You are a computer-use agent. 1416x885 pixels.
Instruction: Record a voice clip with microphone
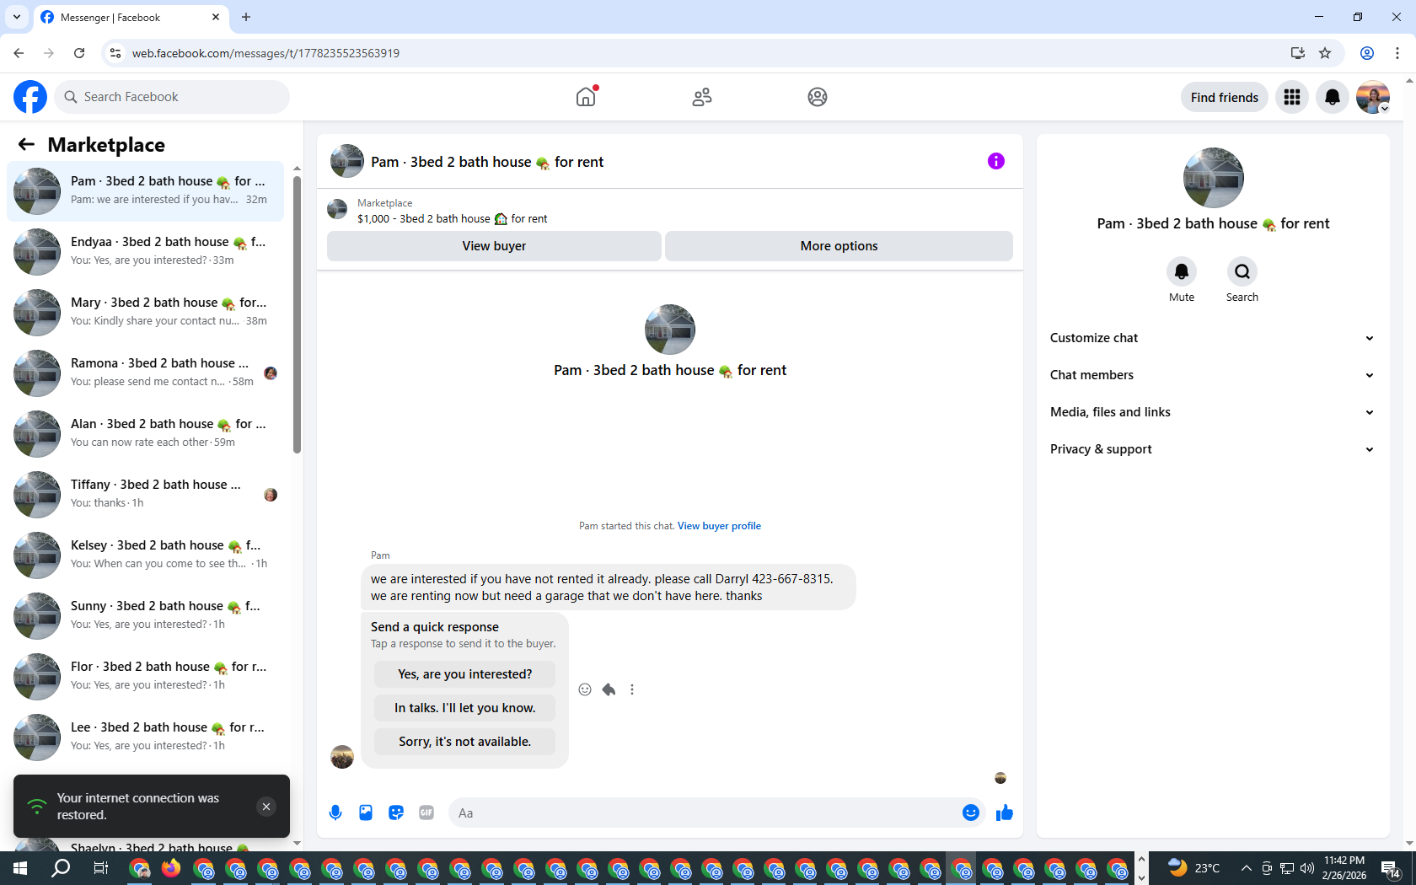click(335, 813)
